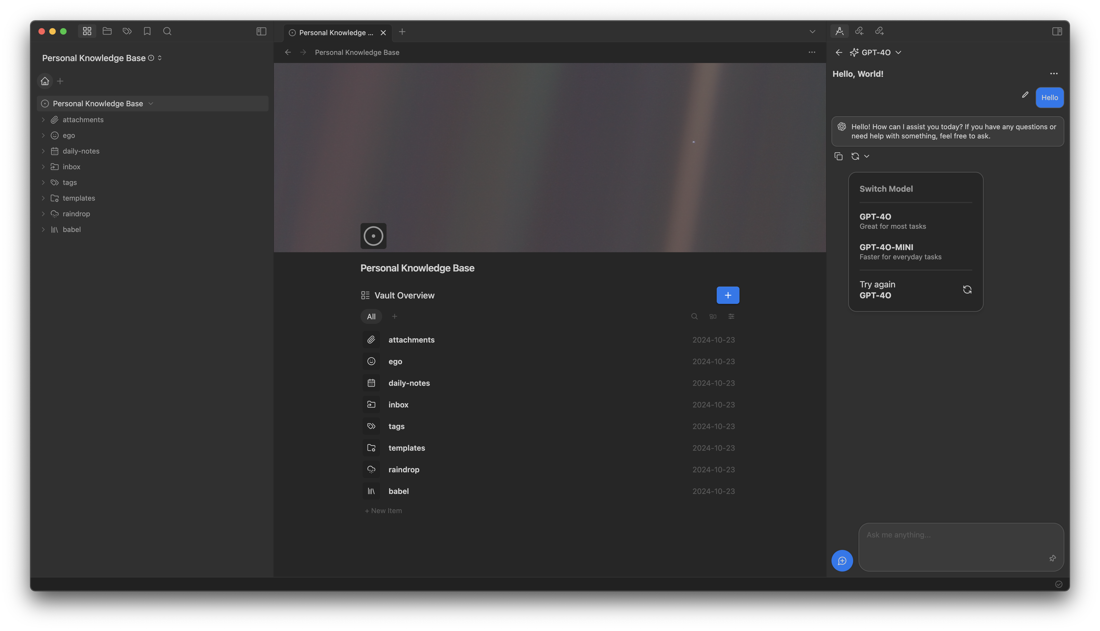Click the copy response icon in chat
The image size is (1100, 631).
(x=838, y=157)
